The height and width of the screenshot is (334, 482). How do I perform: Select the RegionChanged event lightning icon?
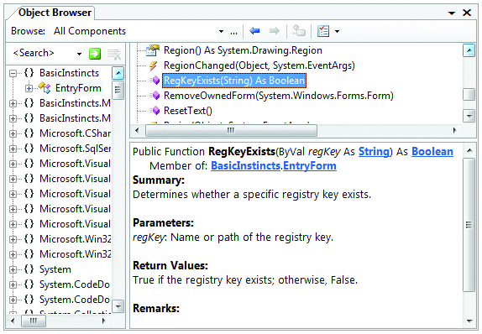(x=153, y=65)
